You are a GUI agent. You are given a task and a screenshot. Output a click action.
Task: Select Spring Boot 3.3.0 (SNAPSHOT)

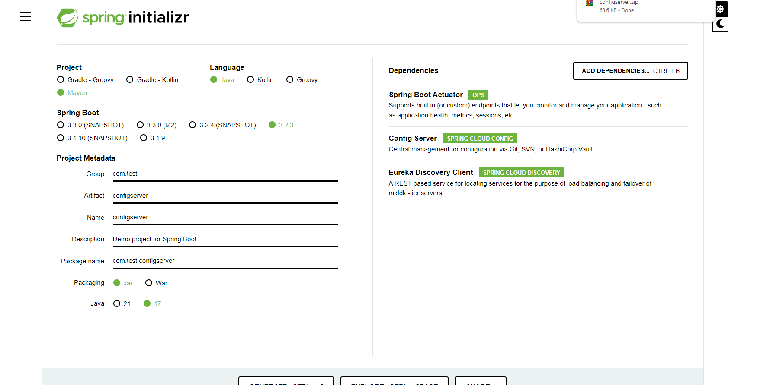90,125
